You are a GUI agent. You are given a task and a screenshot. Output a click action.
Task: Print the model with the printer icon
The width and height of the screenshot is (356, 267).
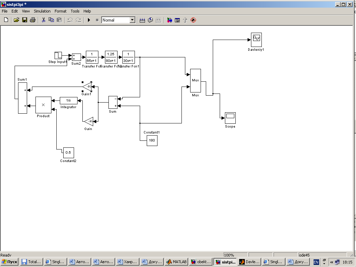click(x=33, y=20)
